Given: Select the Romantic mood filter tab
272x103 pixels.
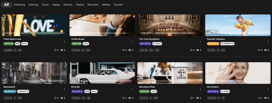Looking at the screenshot, I should click(93, 5).
